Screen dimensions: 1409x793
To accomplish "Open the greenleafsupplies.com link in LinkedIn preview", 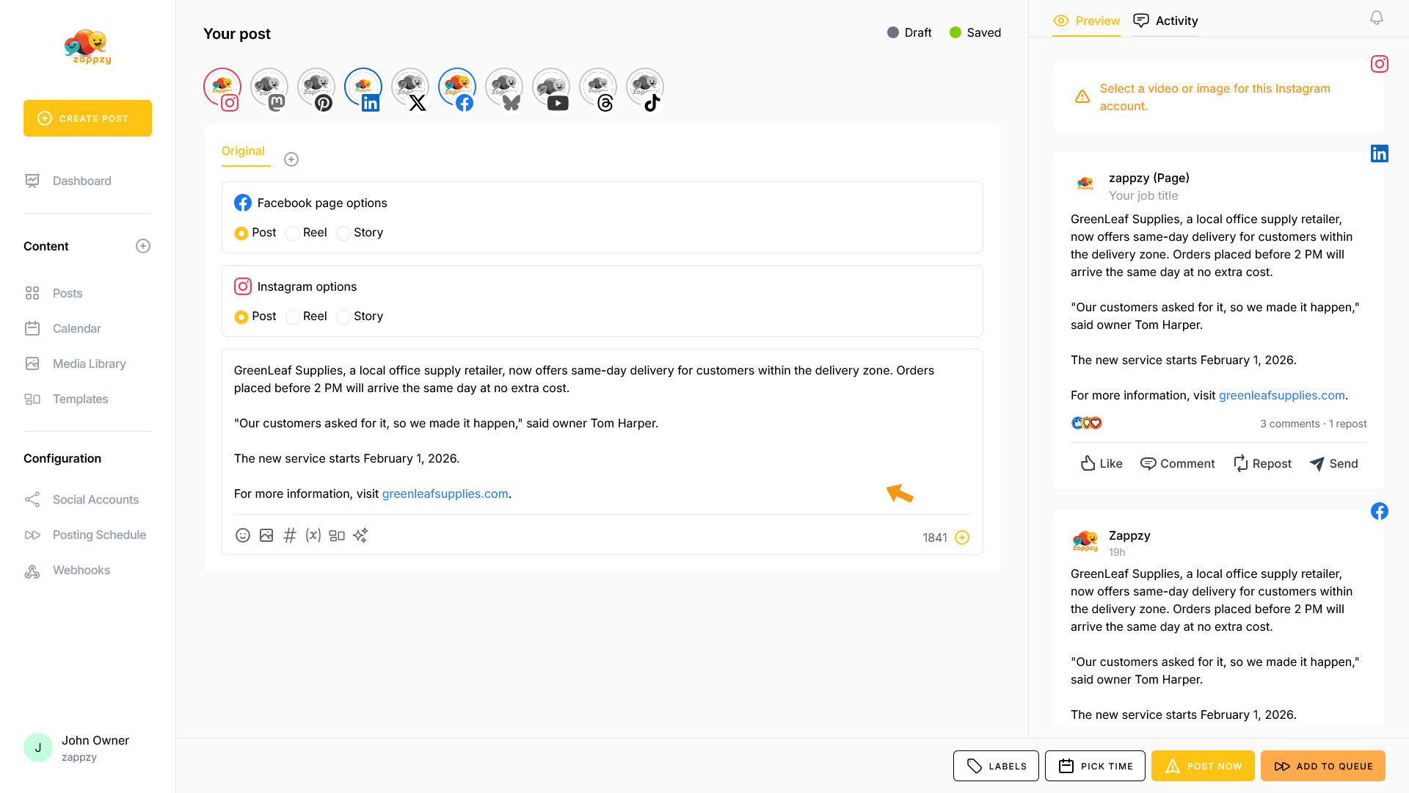I will point(1281,395).
